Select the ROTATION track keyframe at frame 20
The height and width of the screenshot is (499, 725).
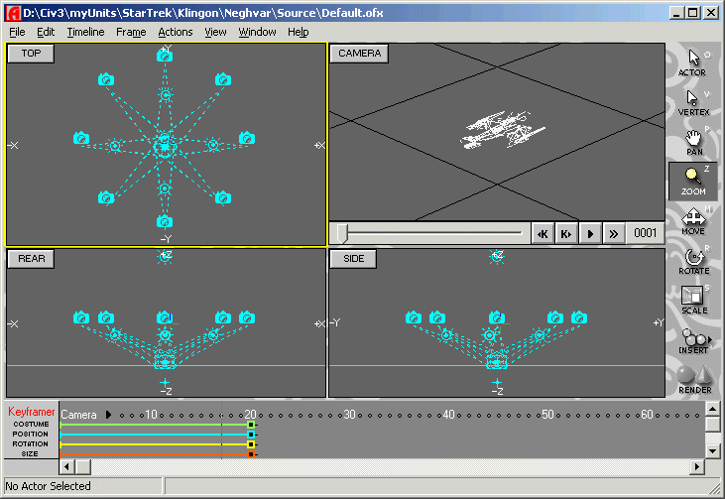point(251,444)
